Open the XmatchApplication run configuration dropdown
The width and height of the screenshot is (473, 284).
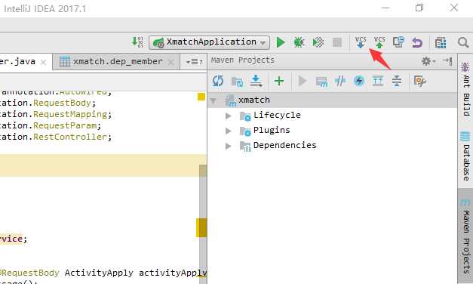(209, 42)
